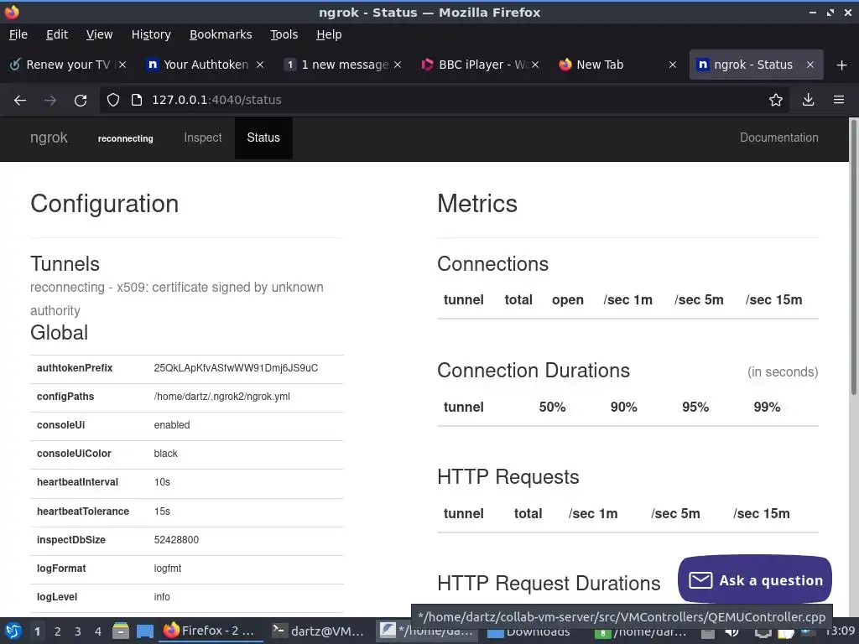Close the ngrok - Status tab
This screenshot has height=644, width=859.
(810, 65)
